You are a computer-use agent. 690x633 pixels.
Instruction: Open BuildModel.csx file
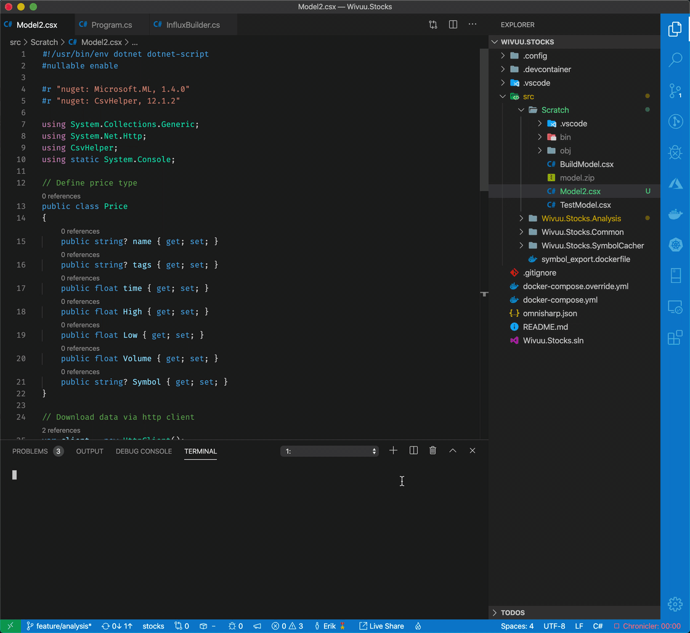click(x=574, y=164)
